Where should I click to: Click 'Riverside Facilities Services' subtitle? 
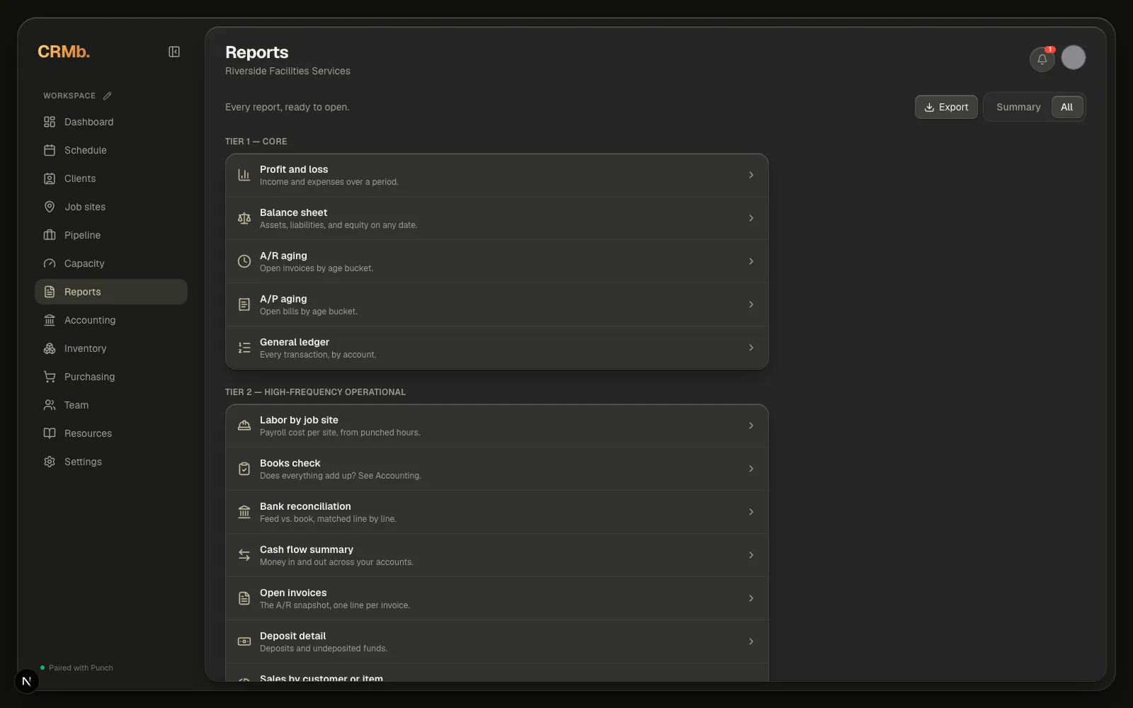287,71
